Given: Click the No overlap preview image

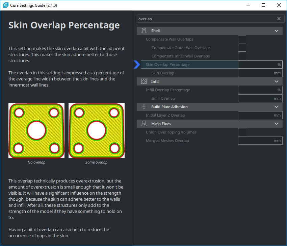Looking at the screenshot, I should pyautogui.click(x=36, y=130).
